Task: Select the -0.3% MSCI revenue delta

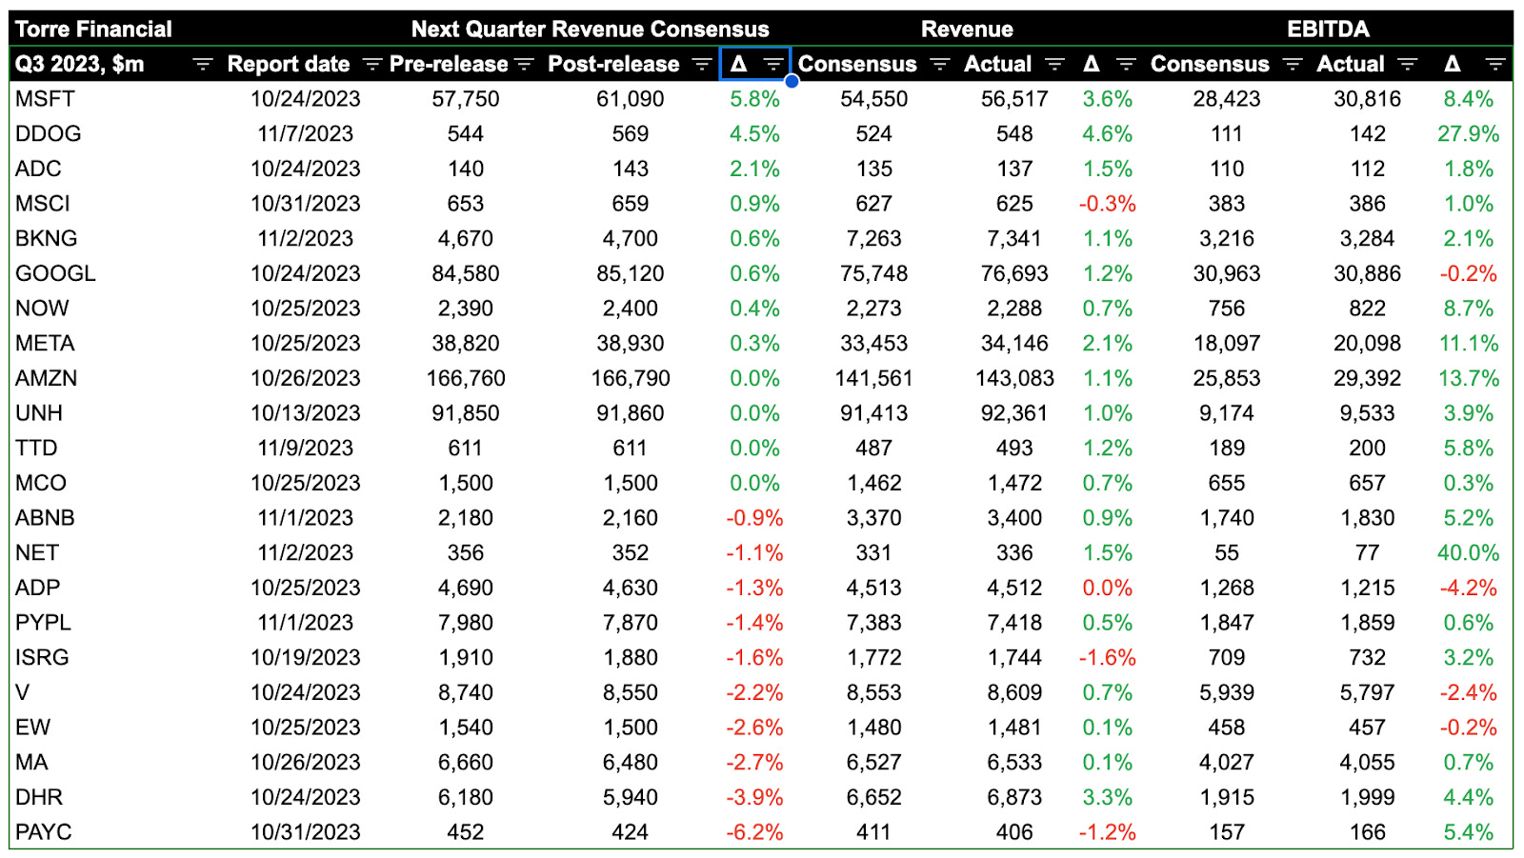Action: pos(1107,204)
